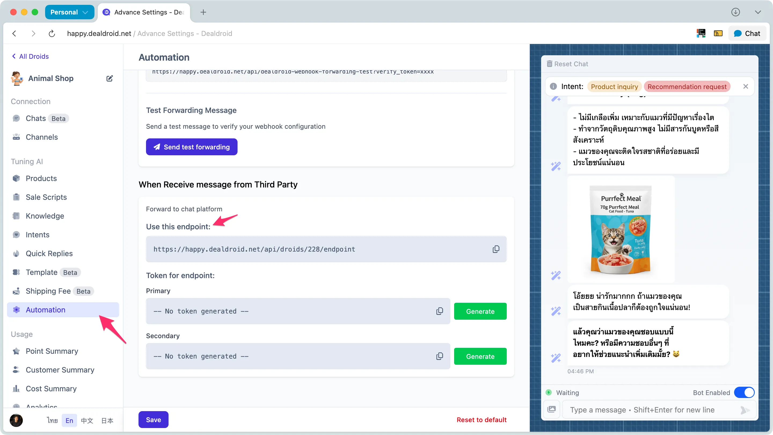Expand the downloads chevron at top right
The height and width of the screenshot is (435, 773).
(x=758, y=12)
